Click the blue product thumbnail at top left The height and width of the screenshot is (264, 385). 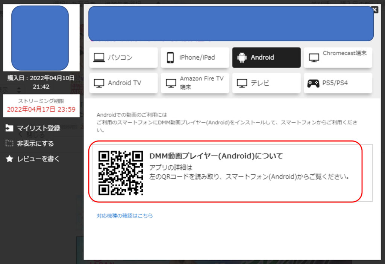40,38
